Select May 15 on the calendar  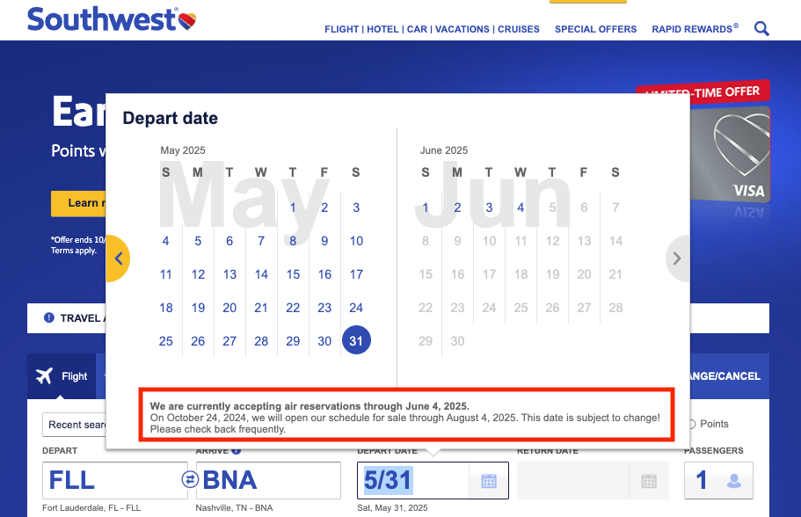pos(293,274)
